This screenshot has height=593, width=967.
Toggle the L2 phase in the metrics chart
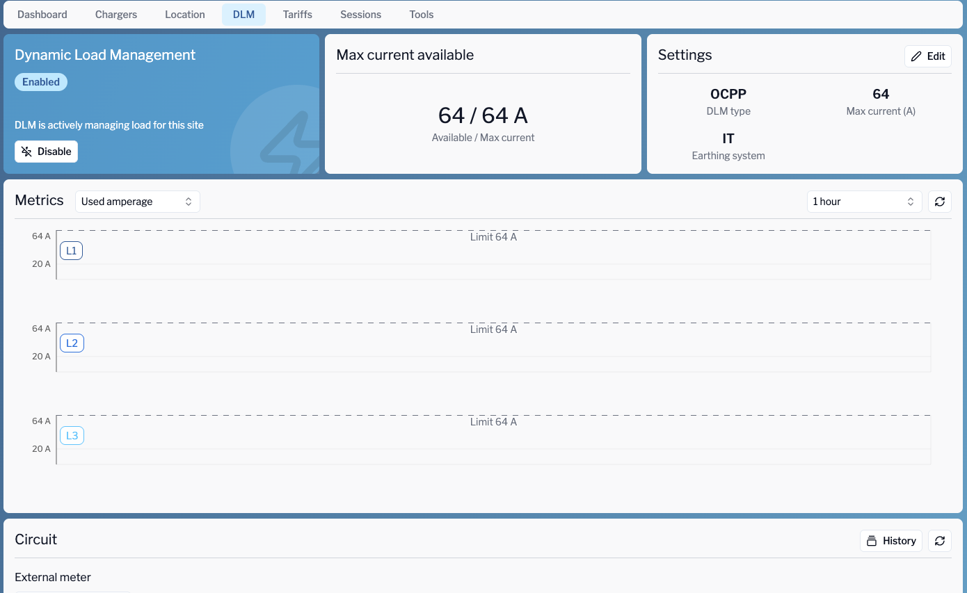coord(72,343)
